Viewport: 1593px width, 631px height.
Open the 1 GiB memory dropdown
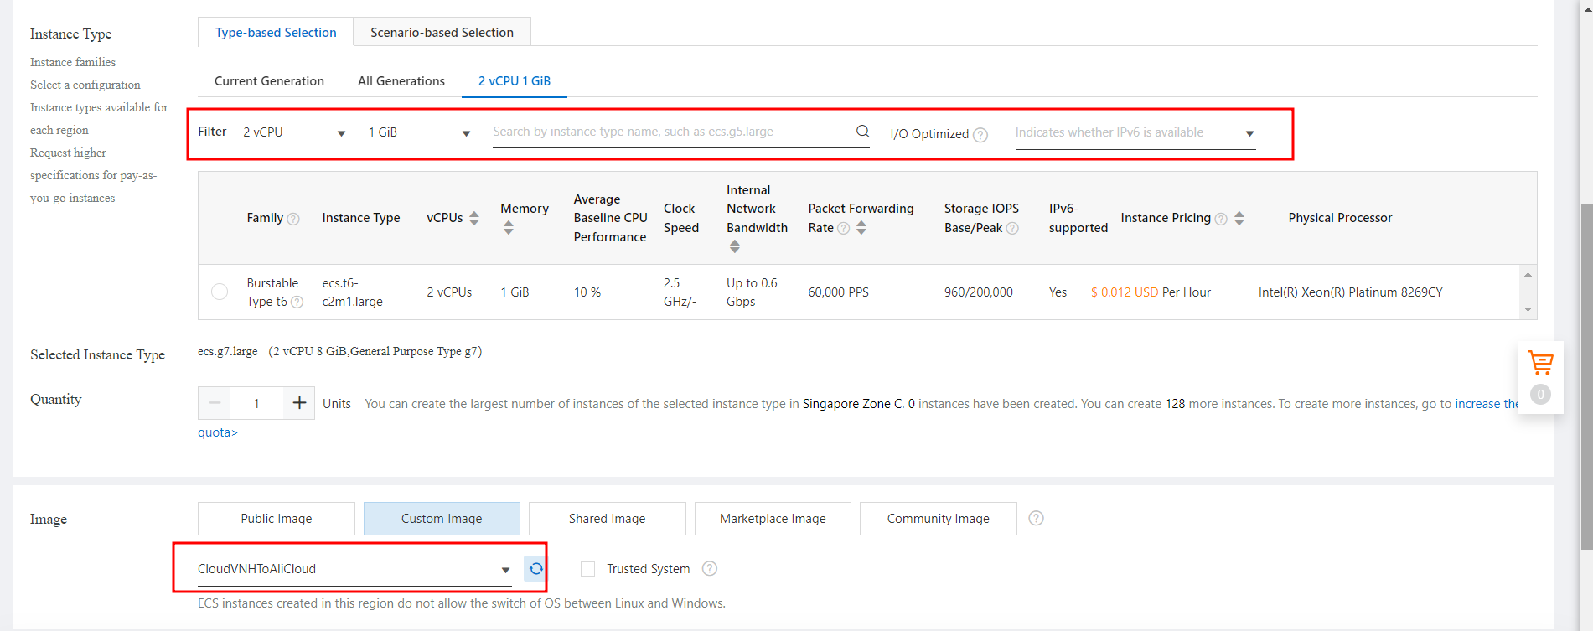click(x=419, y=133)
